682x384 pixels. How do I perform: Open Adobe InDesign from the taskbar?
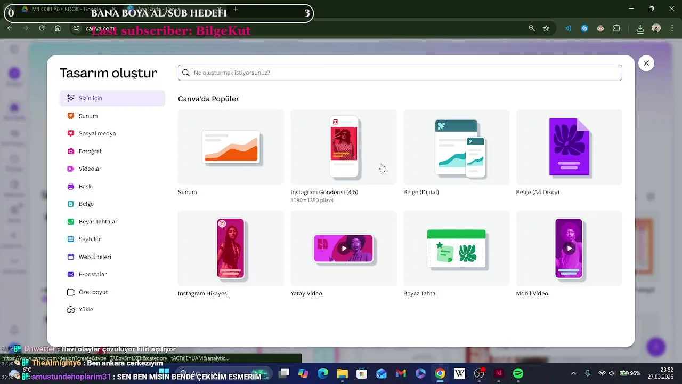coord(499,373)
